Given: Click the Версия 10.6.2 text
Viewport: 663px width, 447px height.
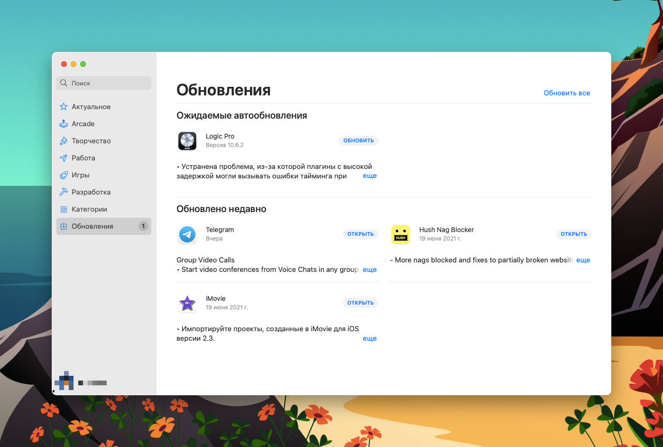Looking at the screenshot, I should click(225, 145).
